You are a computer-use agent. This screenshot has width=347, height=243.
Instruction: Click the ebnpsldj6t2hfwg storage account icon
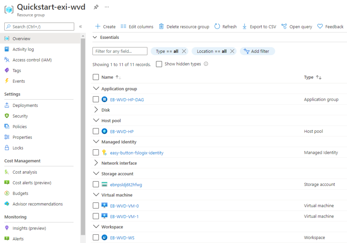[x=104, y=184]
